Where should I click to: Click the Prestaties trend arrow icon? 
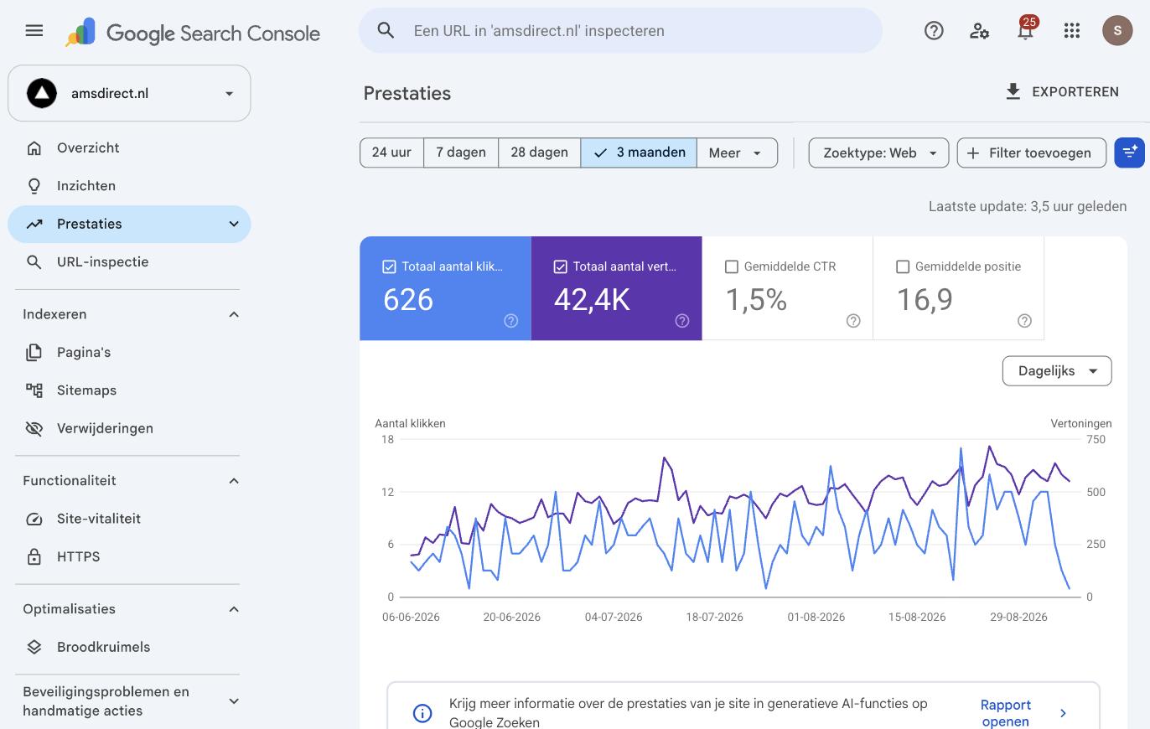[x=34, y=224]
